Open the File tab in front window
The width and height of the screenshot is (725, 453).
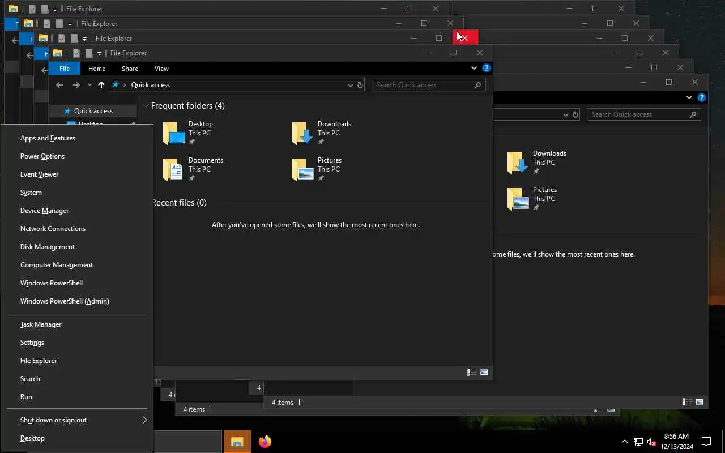pyautogui.click(x=65, y=69)
